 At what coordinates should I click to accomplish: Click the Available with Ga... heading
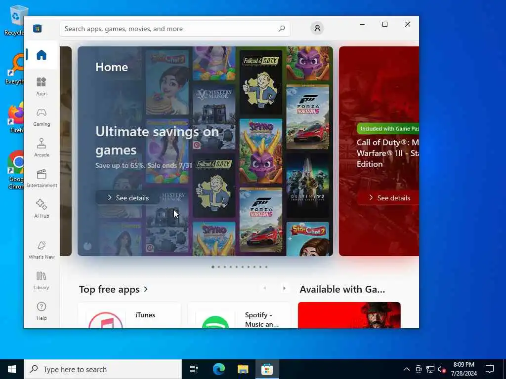[x=342, y=289]
